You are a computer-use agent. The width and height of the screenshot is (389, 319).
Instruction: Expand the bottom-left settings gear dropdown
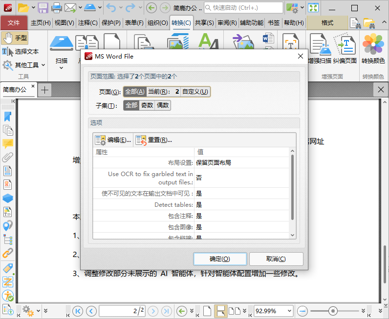38,311
